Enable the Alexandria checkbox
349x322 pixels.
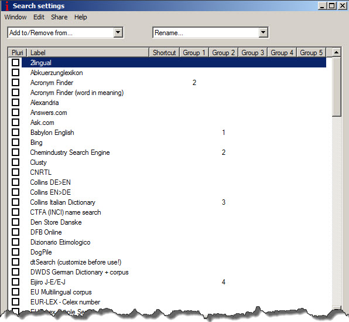pos(15,103)
